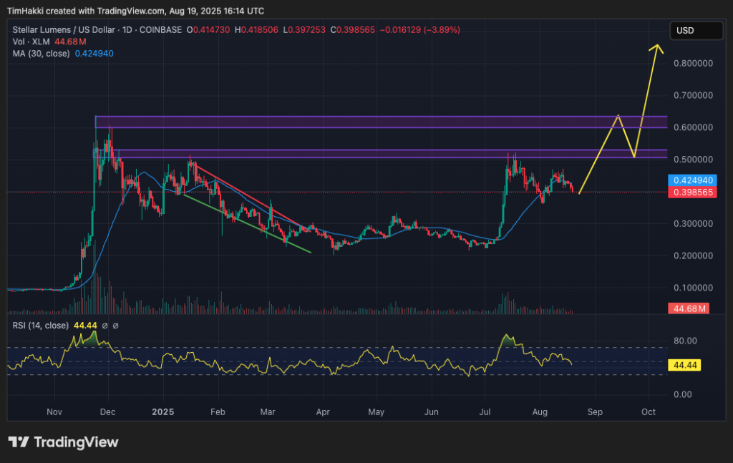Open the Stellar Lumens / US Dollar symbol title

point(73,30)
